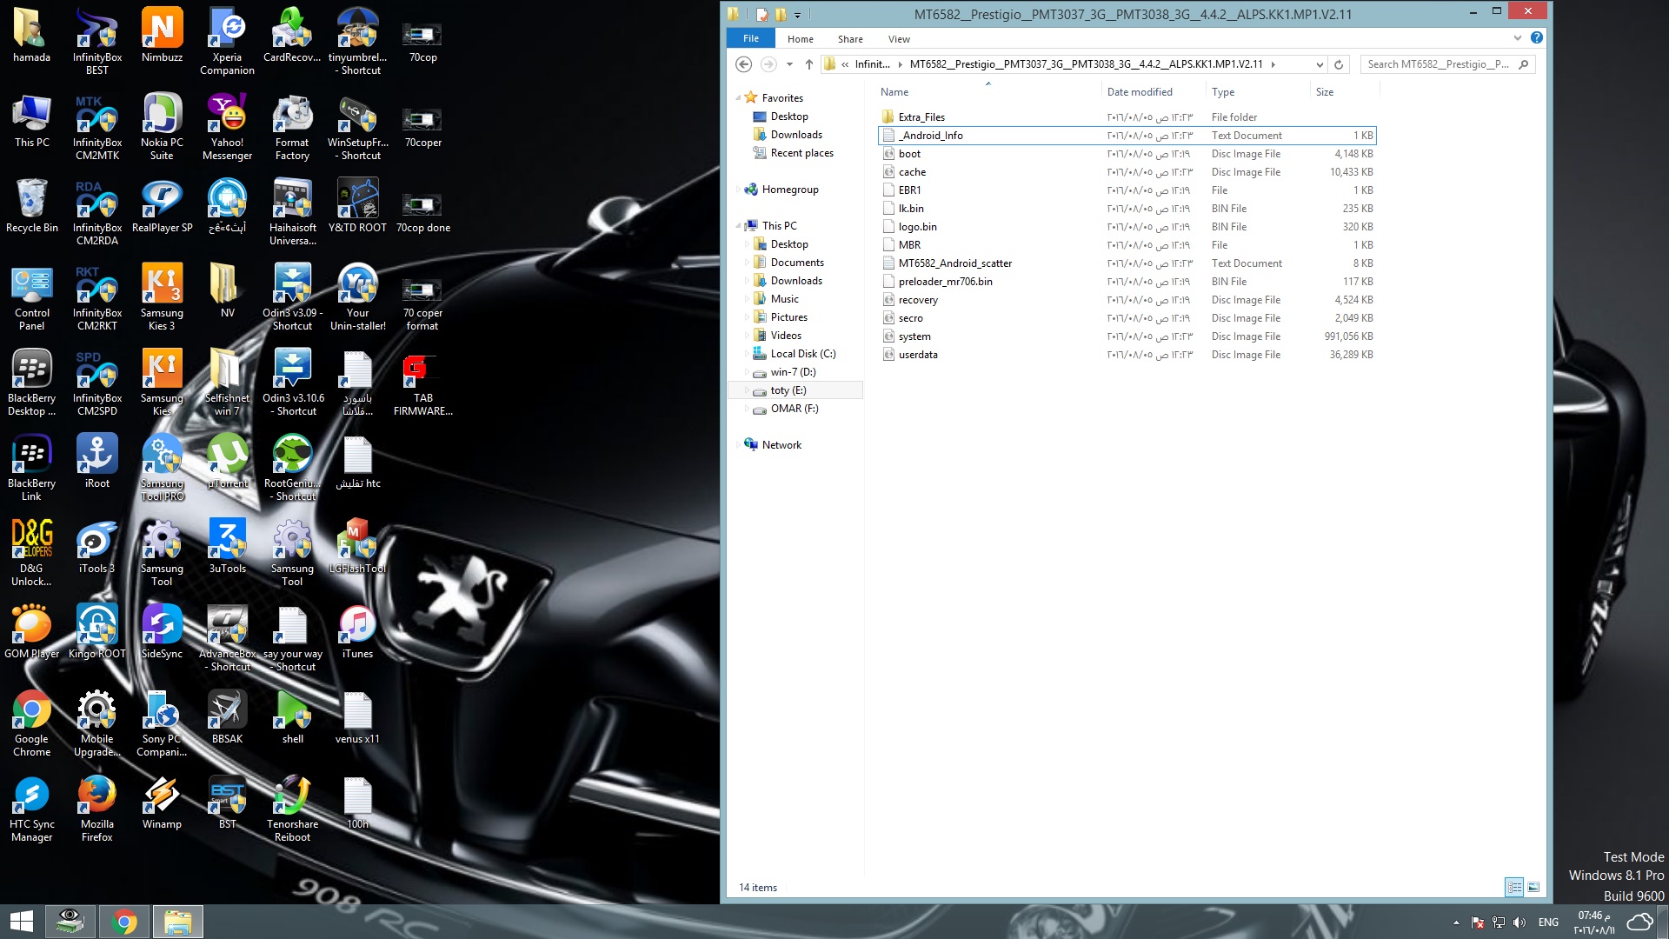Select the BBSAK desktop icon

click(x=227, y=716)
